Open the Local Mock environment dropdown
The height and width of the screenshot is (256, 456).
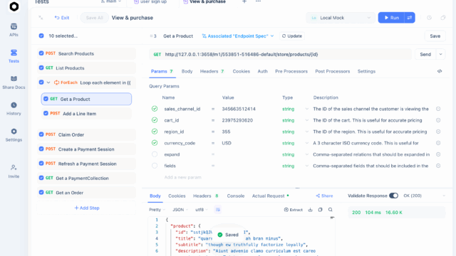(x=341, y=18)
